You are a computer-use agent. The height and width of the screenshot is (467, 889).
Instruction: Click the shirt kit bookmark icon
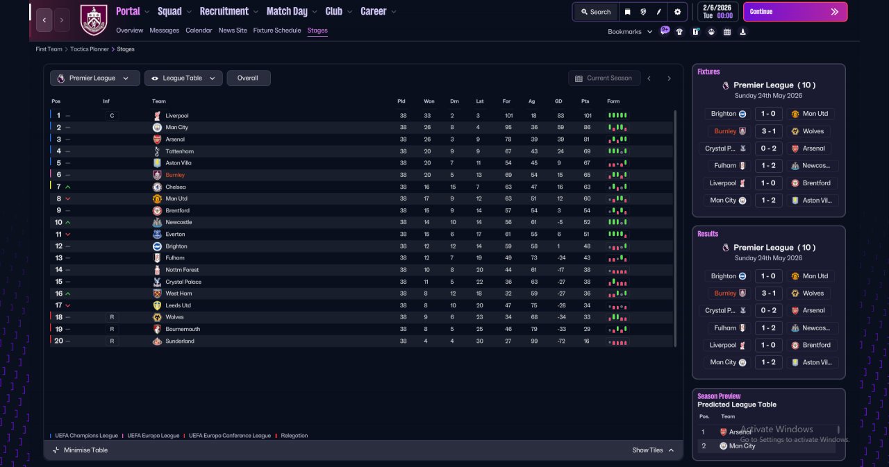679,31
